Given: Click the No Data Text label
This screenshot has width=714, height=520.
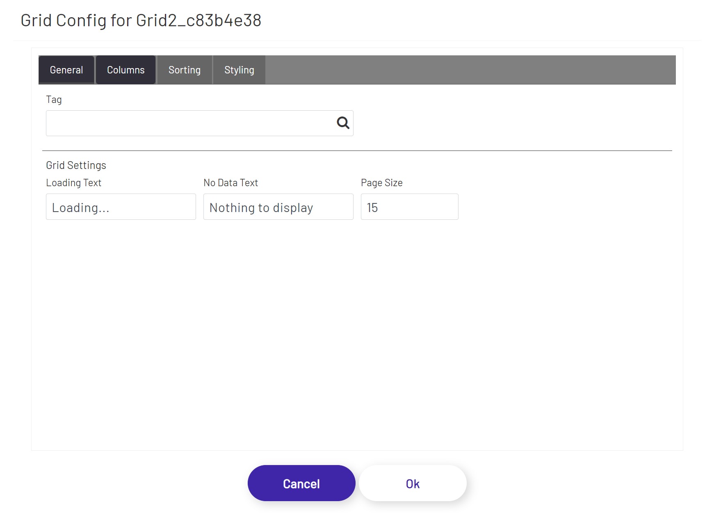Looking at the screenshot, I should click(230, 182).
